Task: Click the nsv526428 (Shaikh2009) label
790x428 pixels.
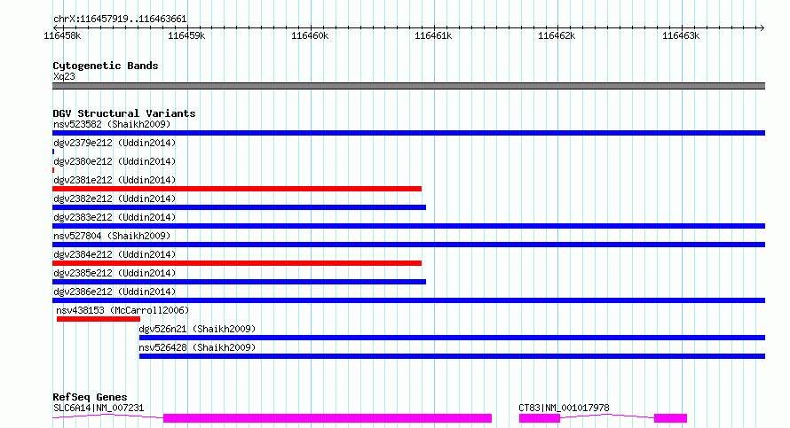Action: tap(197, 347)
